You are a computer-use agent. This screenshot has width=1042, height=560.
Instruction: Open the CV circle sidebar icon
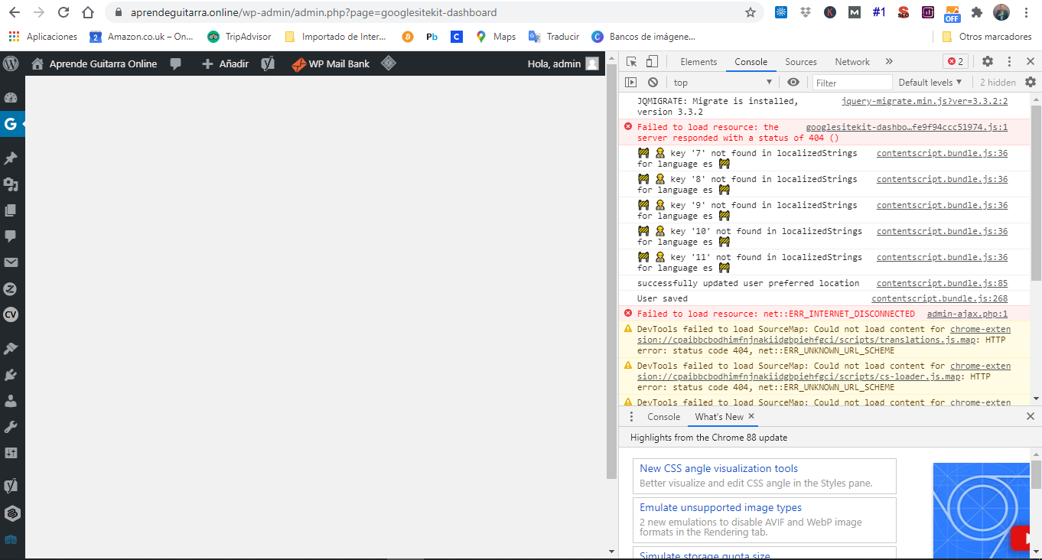pyautogui.click(x=11, y=314)
